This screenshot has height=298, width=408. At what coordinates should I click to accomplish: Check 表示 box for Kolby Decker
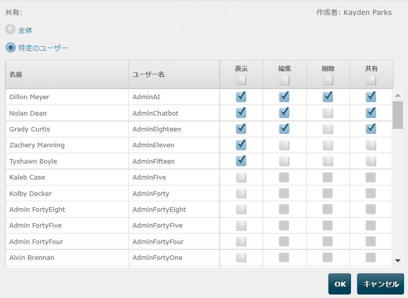(241, 193)
